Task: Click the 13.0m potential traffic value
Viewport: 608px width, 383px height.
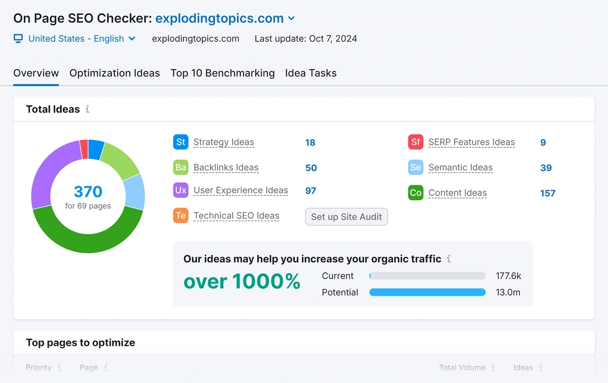Action: [508, 292]
